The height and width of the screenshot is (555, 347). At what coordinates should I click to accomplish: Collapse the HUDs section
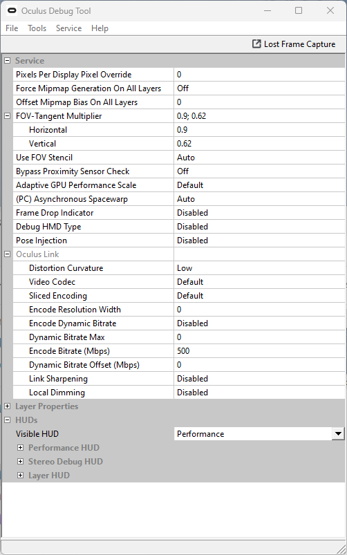[x=7, y=420]
